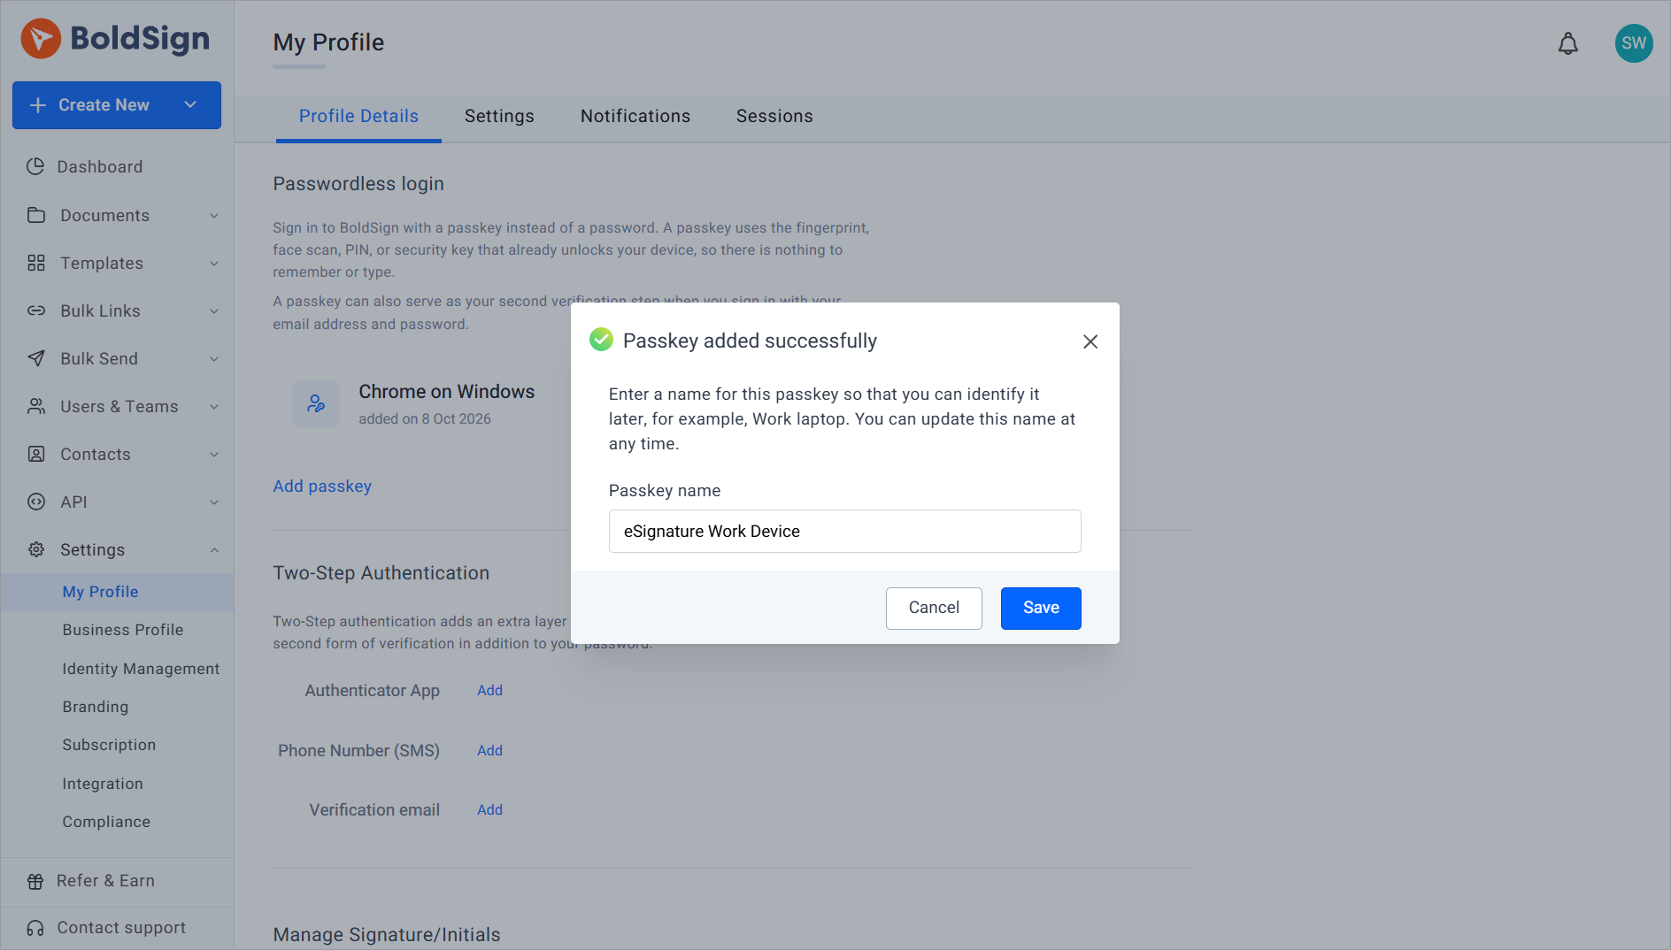Viewport: 1671px width, 950px height.
Task: Click the Contact support headset icon
Action: coord(35,928)
